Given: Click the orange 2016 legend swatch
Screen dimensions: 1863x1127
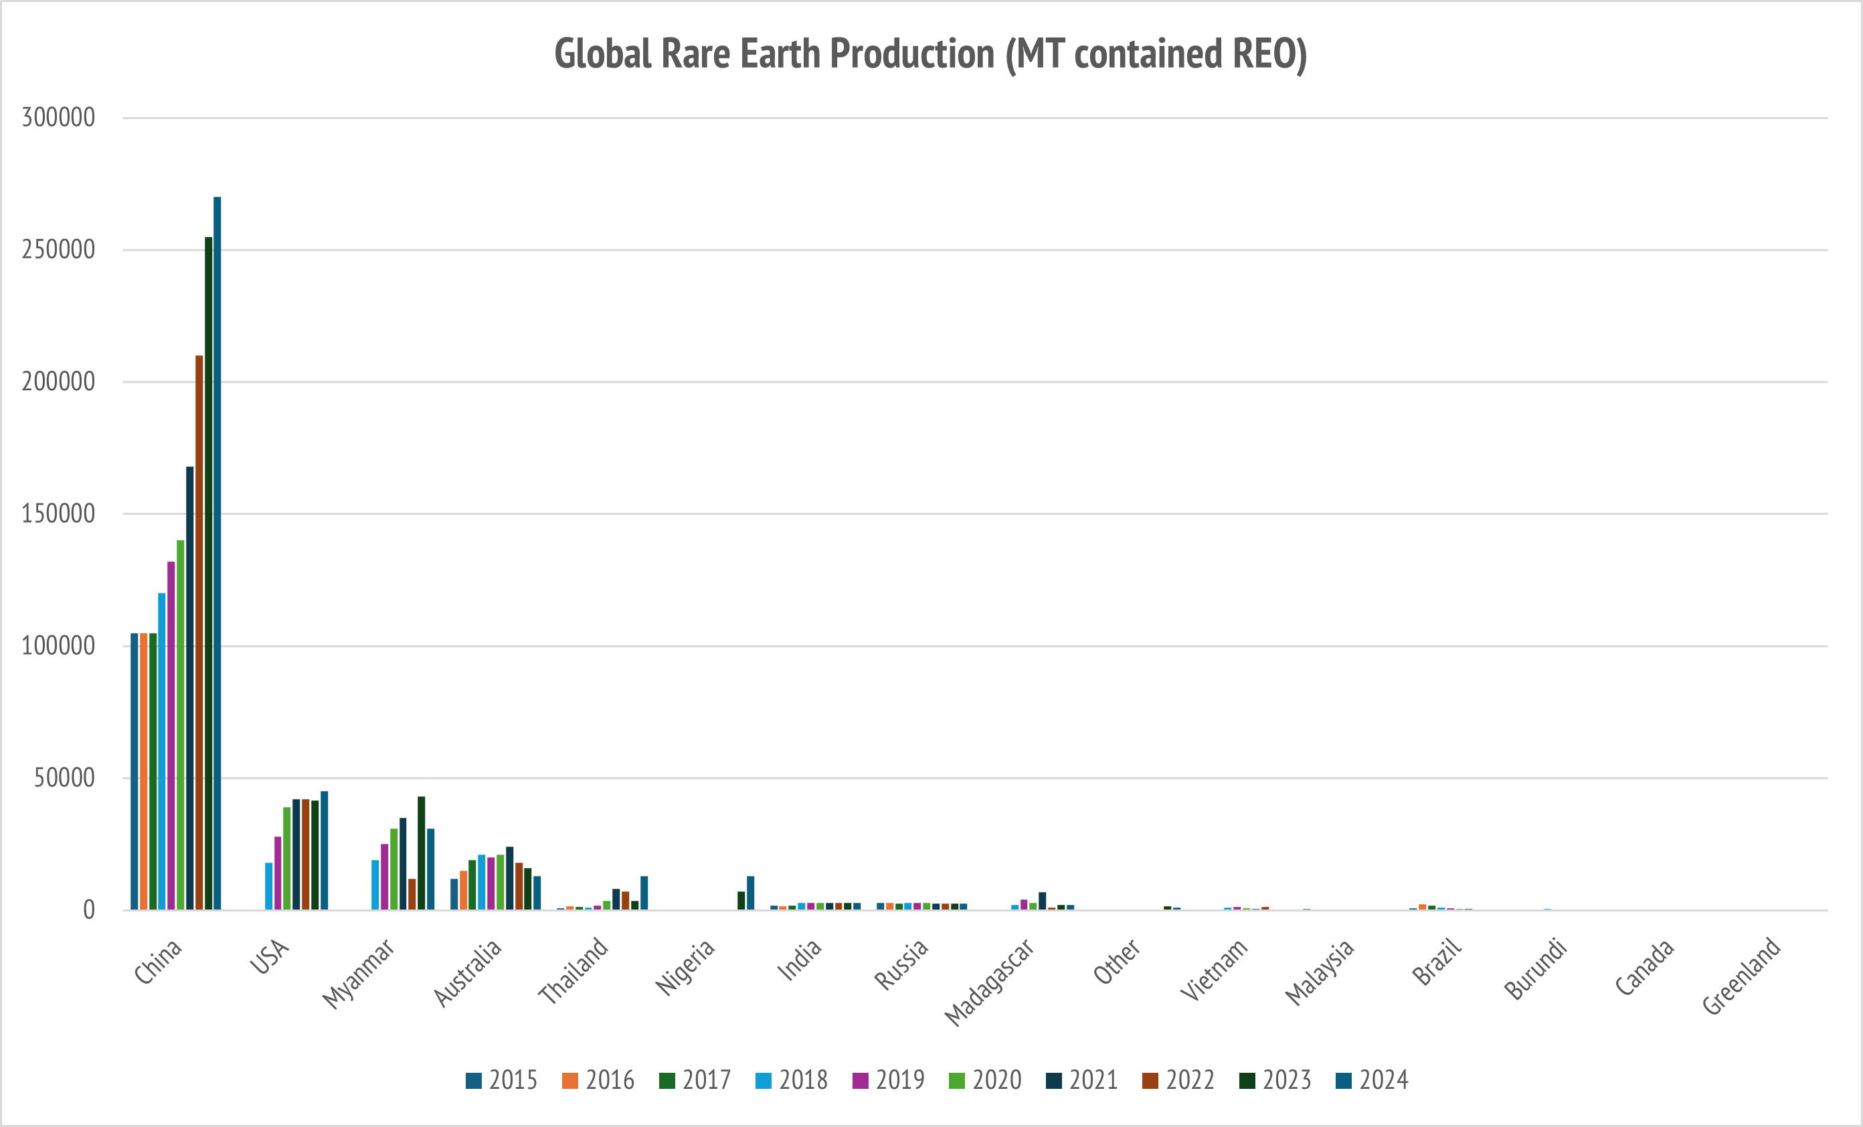Looking at the screenshot, I should point(570,1081).
